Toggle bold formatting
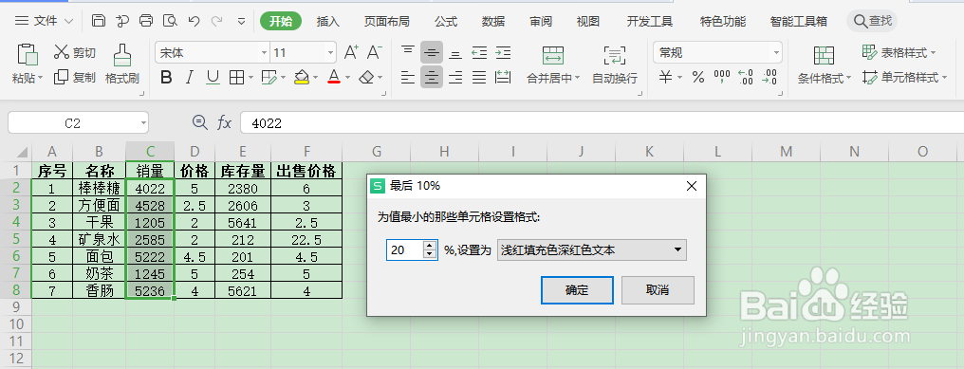Image resolution: width=964 pixels, height=369 pixels. (x=166, y=78)
